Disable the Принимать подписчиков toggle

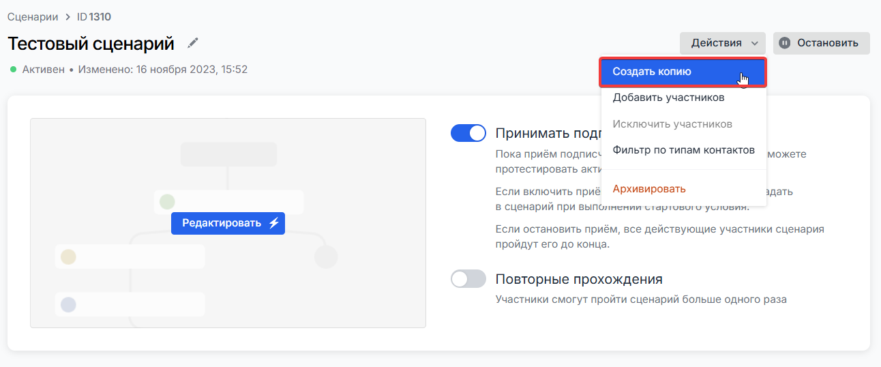[468, 133]
